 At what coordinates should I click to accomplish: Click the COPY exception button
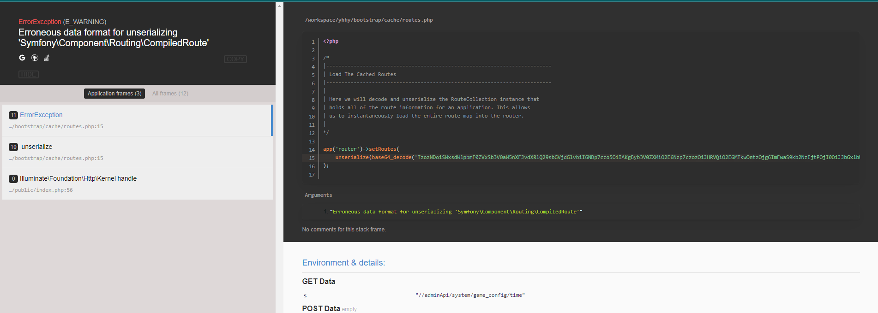(x=235, y=59)
